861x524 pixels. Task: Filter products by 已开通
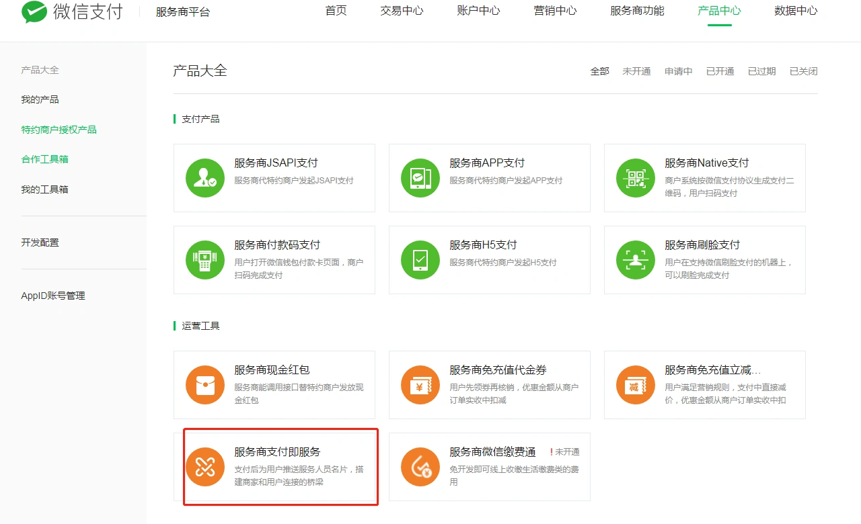tap(720, 71)
